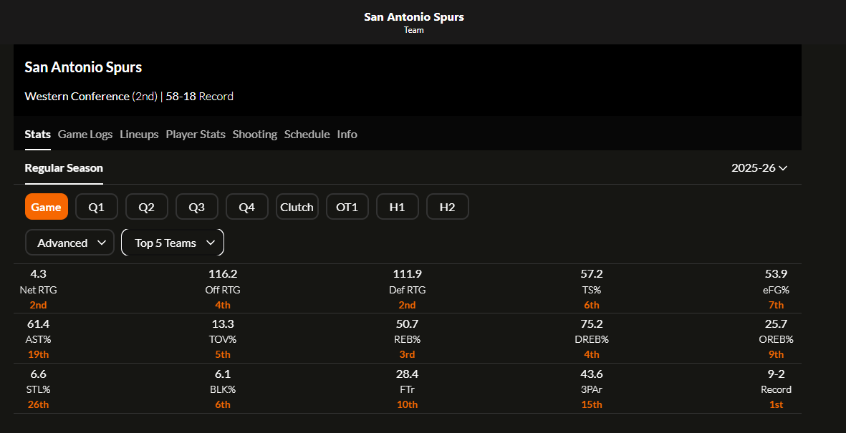Filter stats by Q1
Screen dimensions: 846x433
(x=97, y=207)
